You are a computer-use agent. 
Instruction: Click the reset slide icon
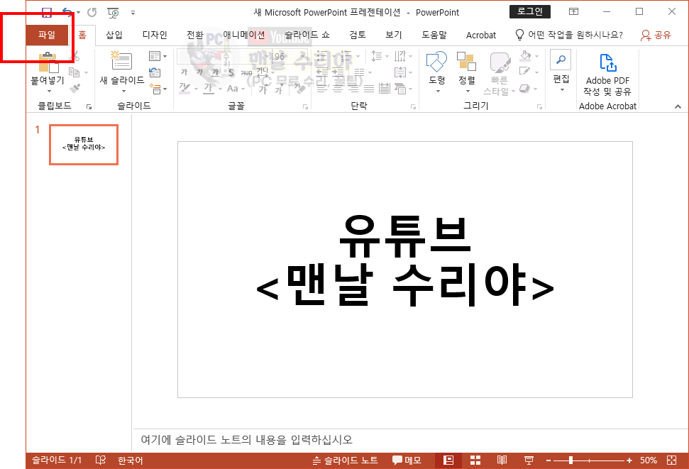[155, 72]
